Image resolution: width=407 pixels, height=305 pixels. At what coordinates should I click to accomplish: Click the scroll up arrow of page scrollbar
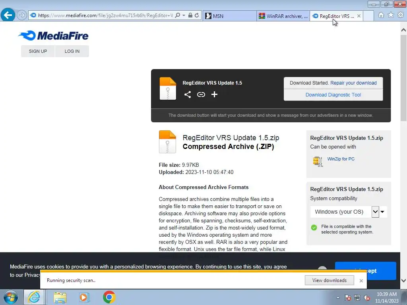point(403,30)
